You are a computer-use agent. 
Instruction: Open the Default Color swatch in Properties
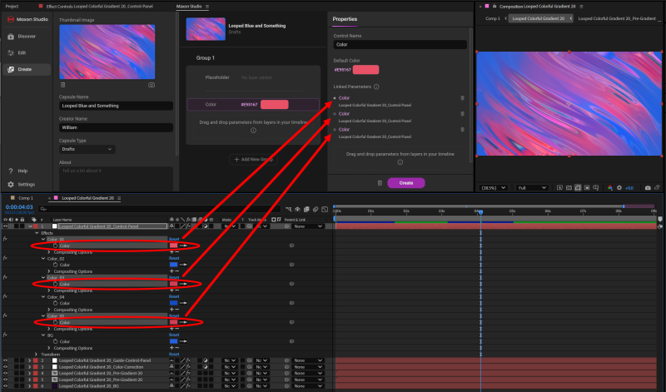365,70
